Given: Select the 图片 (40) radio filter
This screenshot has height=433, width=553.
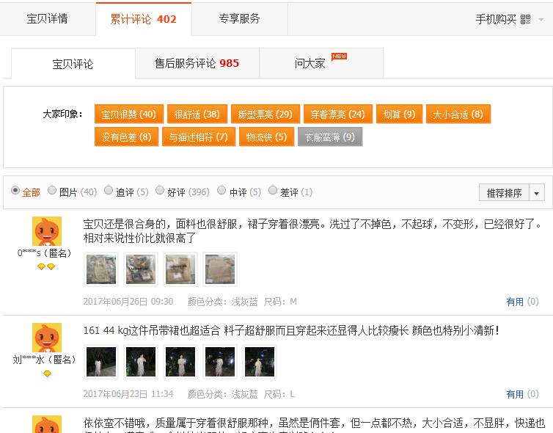Looking at the screenshot, I should [x=52, y=191].
